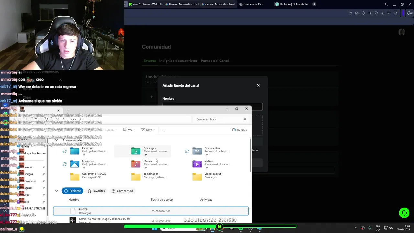The image size is (414, 233).
Task: Click the Inicio breadcrumb in address bar
Action: 72,119
